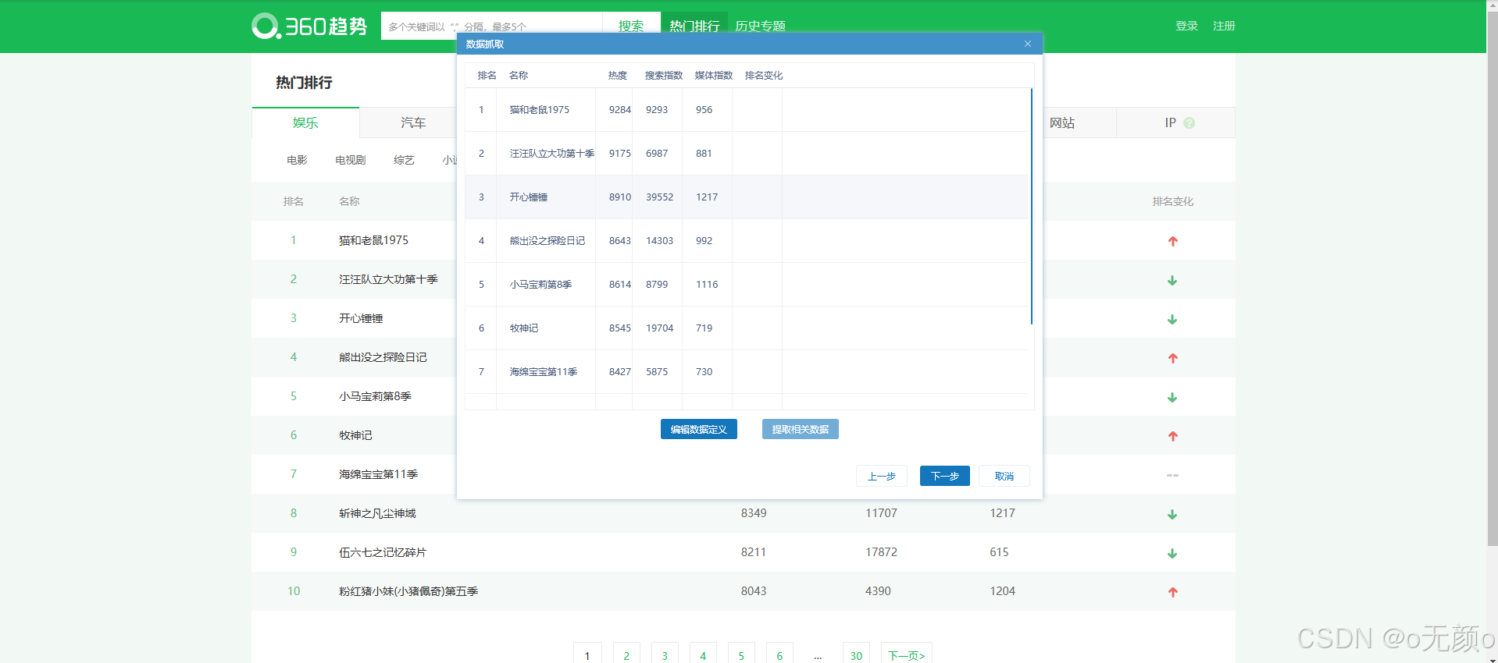
Task: Cancel the dialog with 取消
Action: tap(1004, 476)
